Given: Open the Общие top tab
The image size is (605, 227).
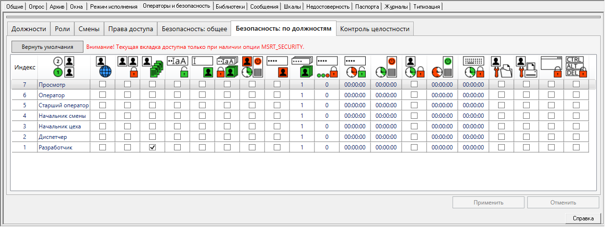Looking at the screenshot, I should point(15,7).
